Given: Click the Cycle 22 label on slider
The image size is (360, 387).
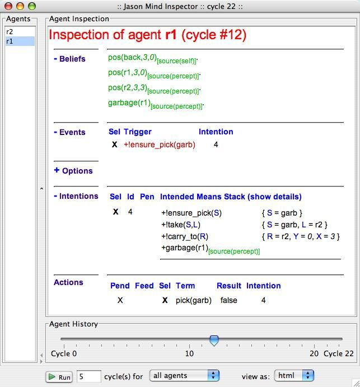Looking at the screenshot, I should [x=339, y=354].
